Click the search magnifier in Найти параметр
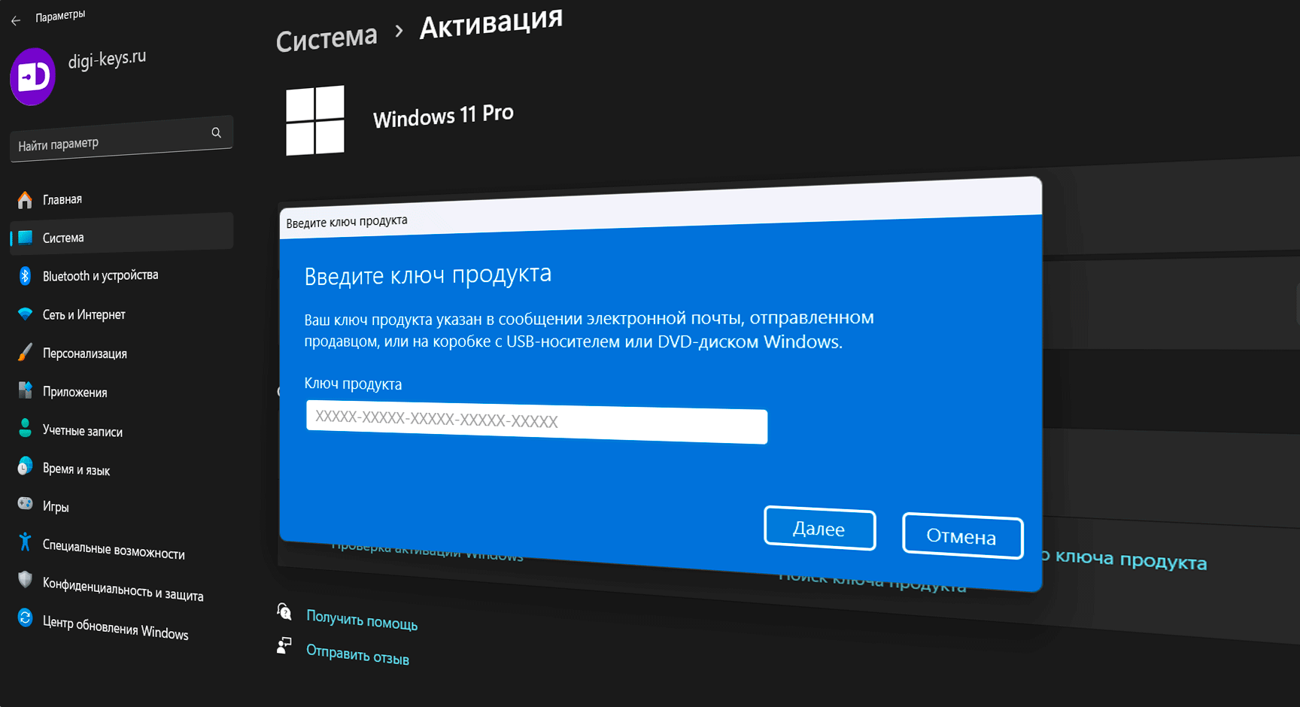Viewport: 1300px width, 707px height. tap(216, 132)
